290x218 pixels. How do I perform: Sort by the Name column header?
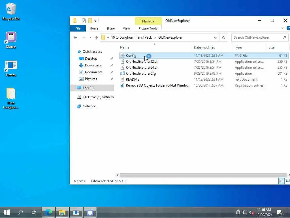click(155, 47)
